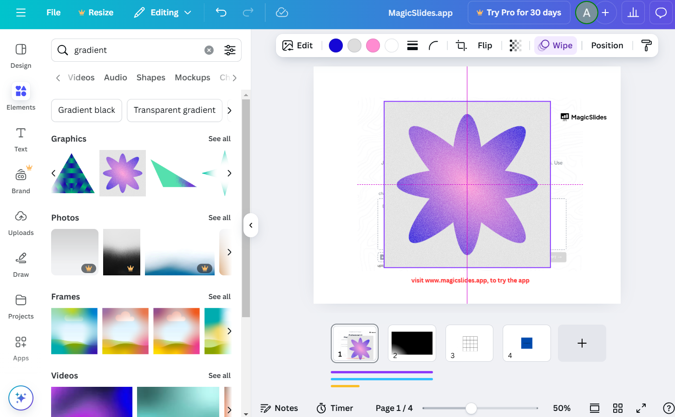Launch the Magic assistant sparkle button
The width and height of the screenshot is (675, 417).
point(21,398)
